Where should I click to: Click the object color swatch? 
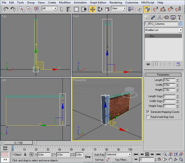181,24
